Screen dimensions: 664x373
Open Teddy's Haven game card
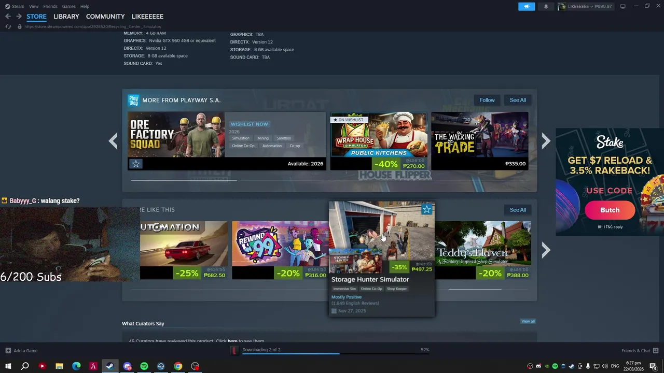click(x=483, y=250)
